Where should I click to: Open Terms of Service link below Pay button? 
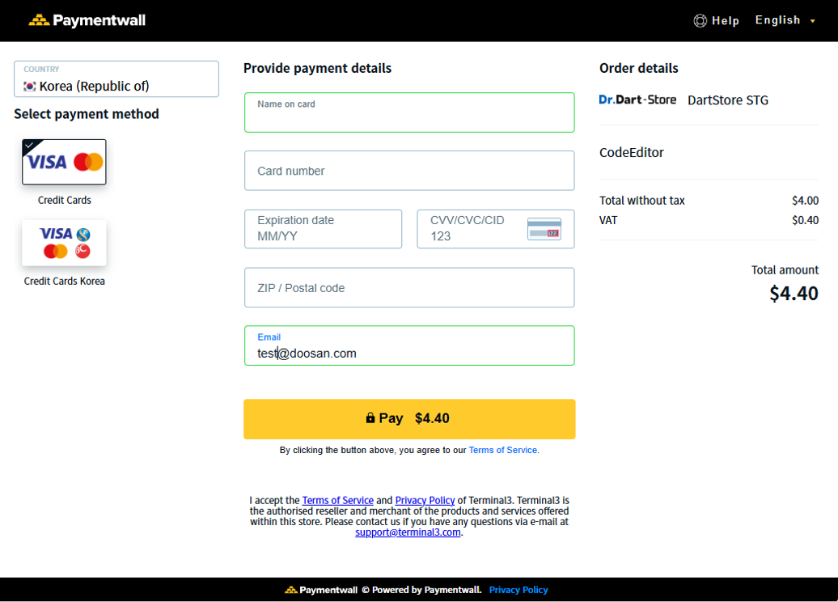tap(502, 450)
